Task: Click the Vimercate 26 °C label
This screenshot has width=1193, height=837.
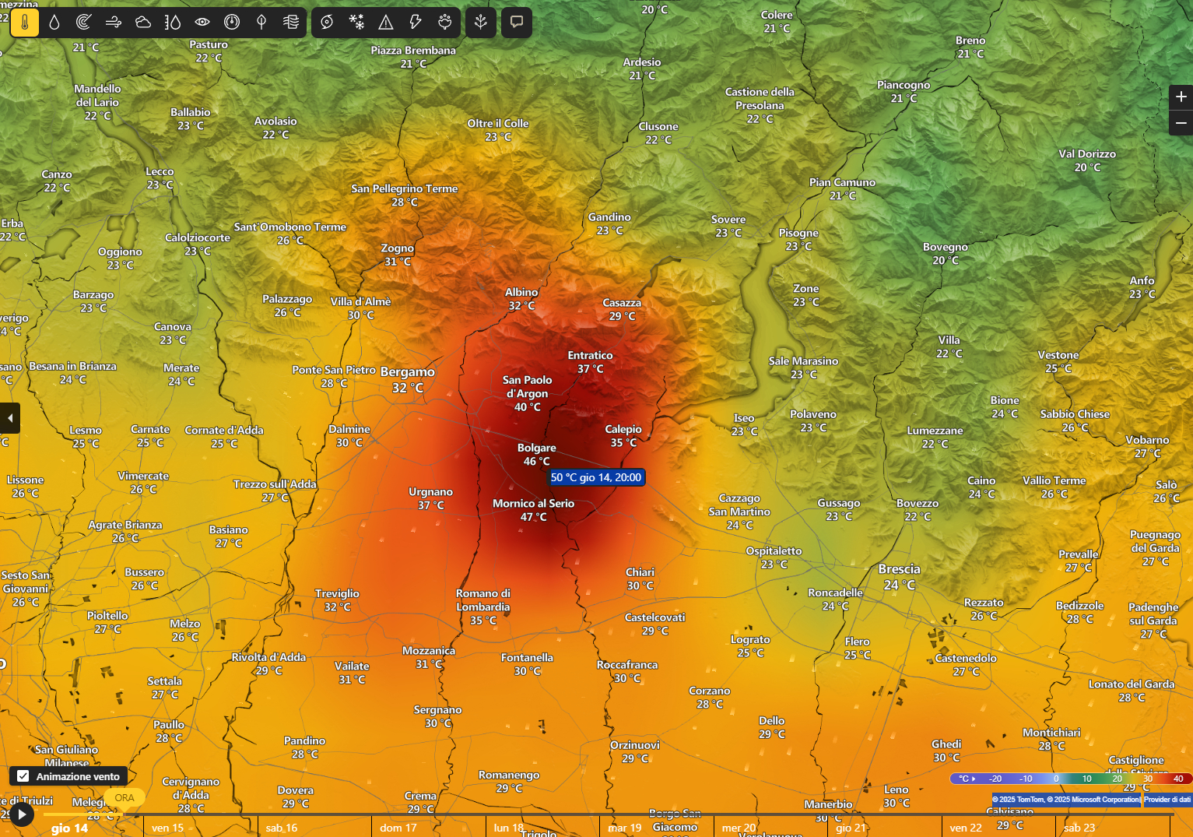Action: (x=143, y=483)
